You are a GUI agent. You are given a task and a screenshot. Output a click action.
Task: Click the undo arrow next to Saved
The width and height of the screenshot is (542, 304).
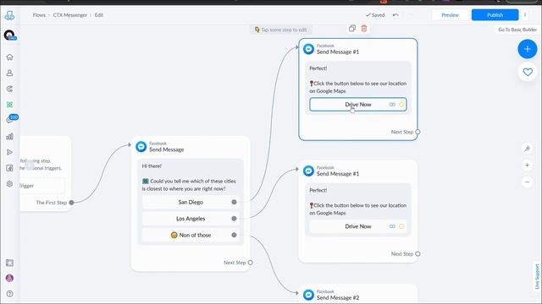(x=395, y=15)
